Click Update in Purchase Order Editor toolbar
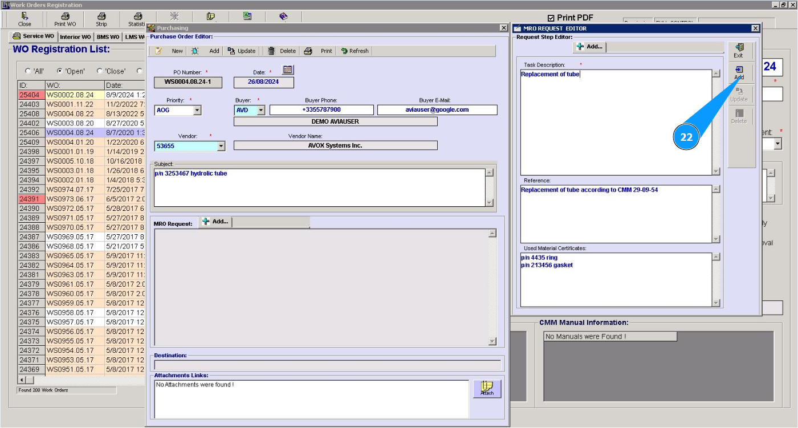Image resolution: width=798 pixels, height=428 pixels. pyautogui.click(x=241, y=51)
